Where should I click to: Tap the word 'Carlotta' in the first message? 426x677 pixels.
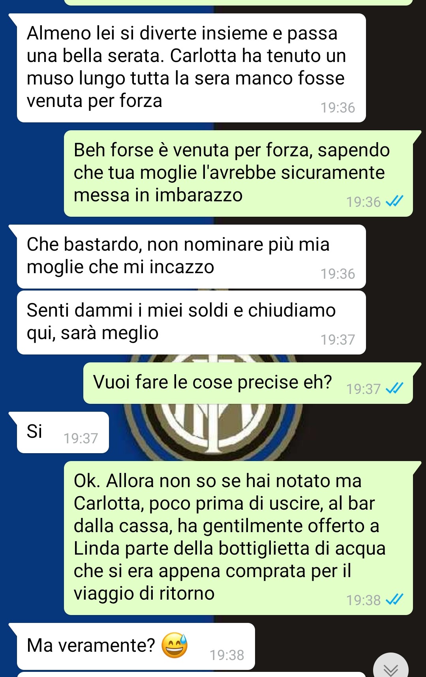point(203,56)
